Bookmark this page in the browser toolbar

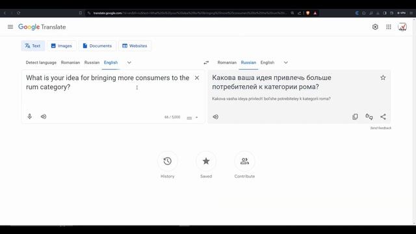click(81, 13)
